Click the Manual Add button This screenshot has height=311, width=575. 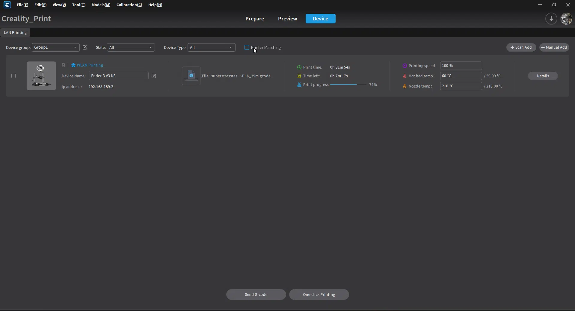[x=554, y=47]
